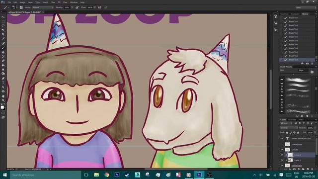Viewport: 318px width, 179px height.
Task: Hide the Lineart layer
Action: pos(282,150)
